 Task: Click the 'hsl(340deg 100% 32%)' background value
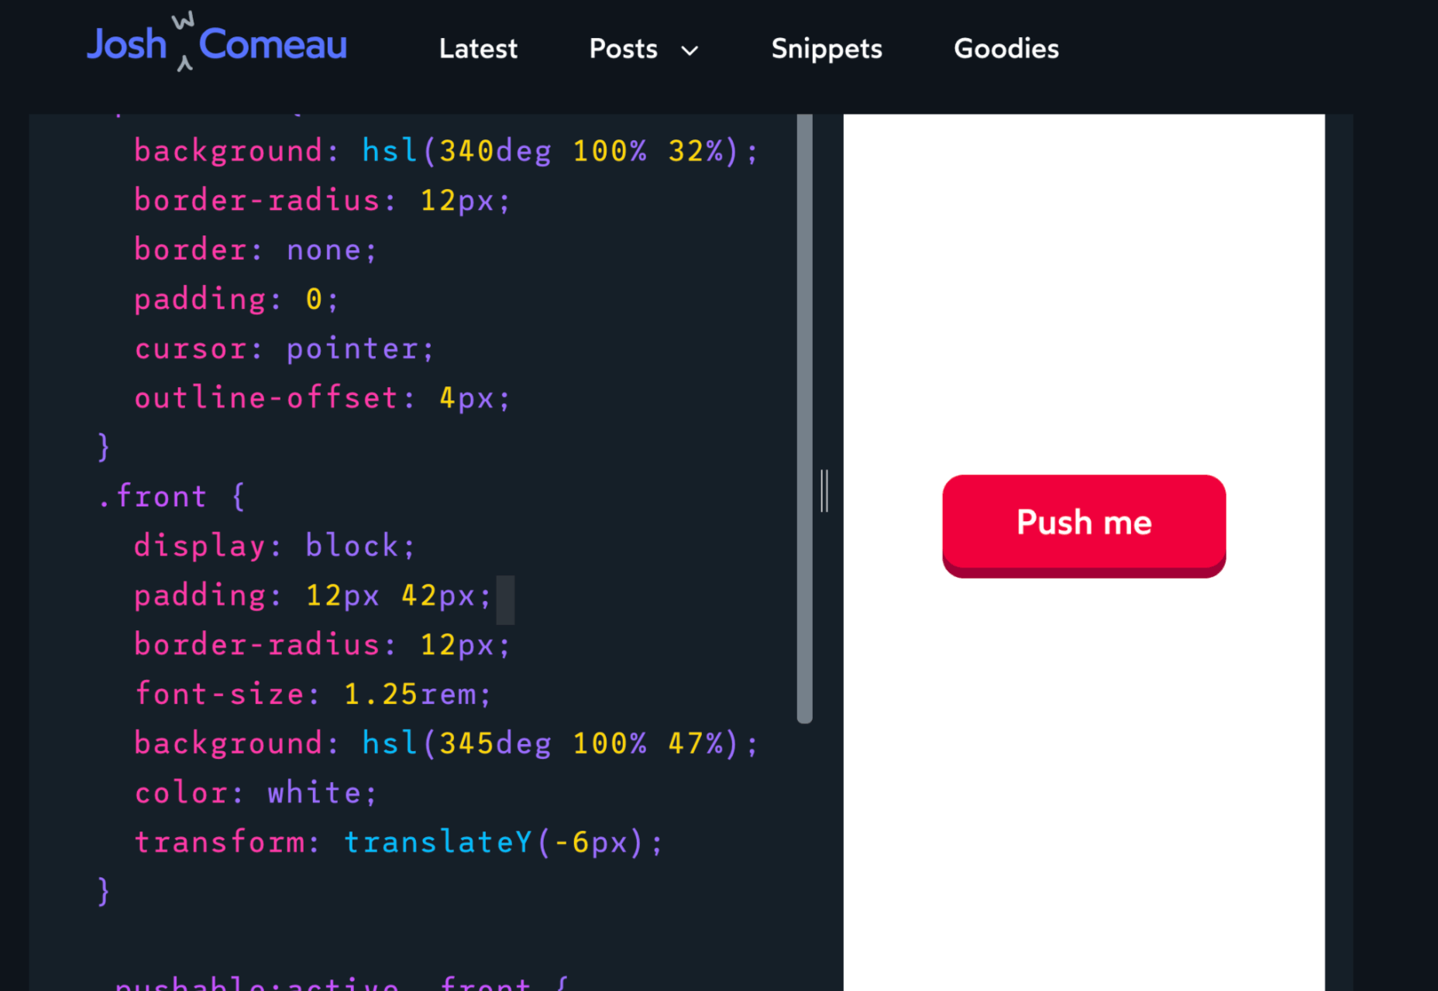tap(549, 151)
